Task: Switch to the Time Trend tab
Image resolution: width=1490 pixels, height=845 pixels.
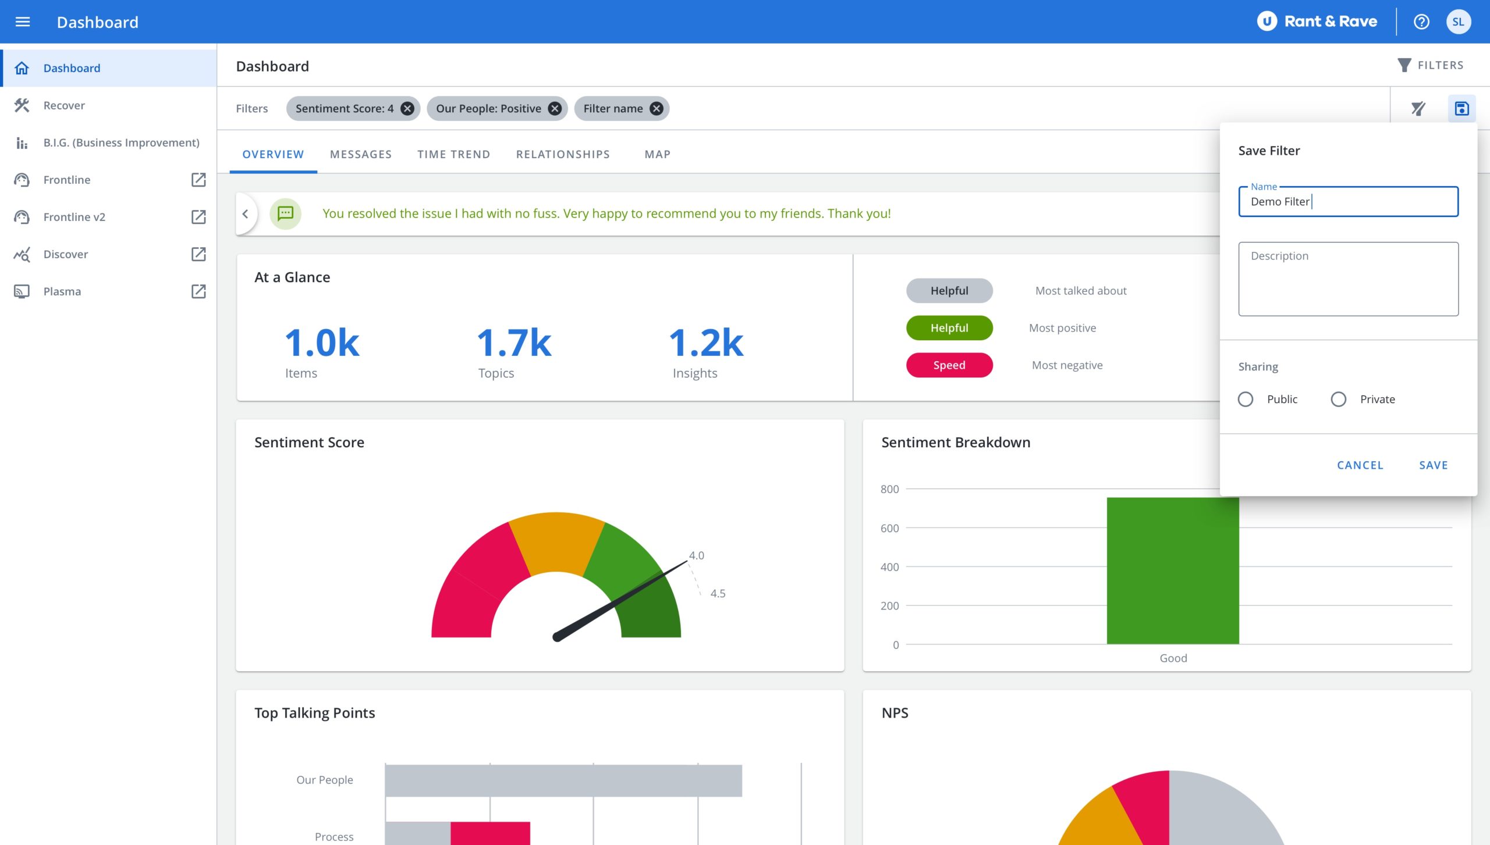Action: click(x=454, y=154)
